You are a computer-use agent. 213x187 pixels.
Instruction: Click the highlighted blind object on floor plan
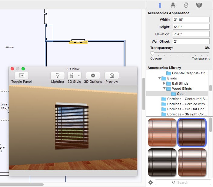(78, 42)
